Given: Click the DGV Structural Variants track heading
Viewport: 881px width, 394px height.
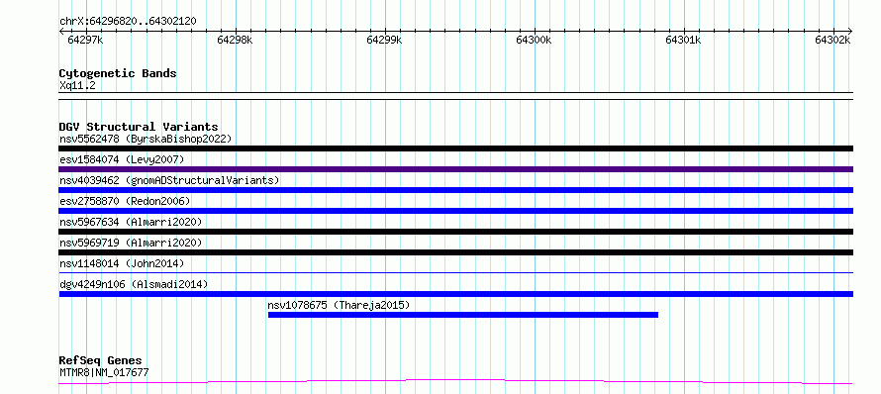Looking at the screenshot, I should [x=139, y=127].
